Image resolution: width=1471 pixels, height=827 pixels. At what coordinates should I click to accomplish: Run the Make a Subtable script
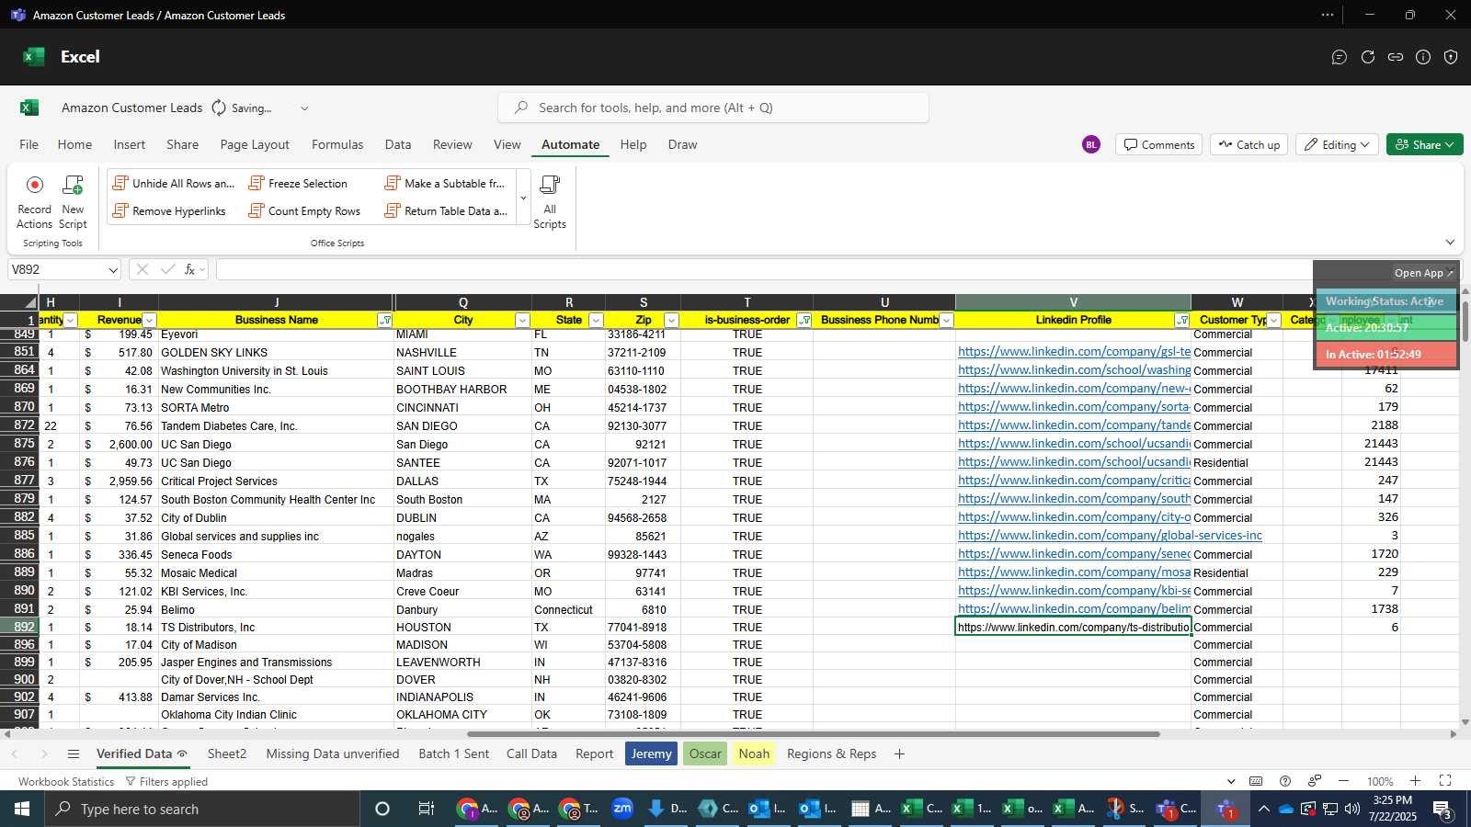[x=446, y=184]
